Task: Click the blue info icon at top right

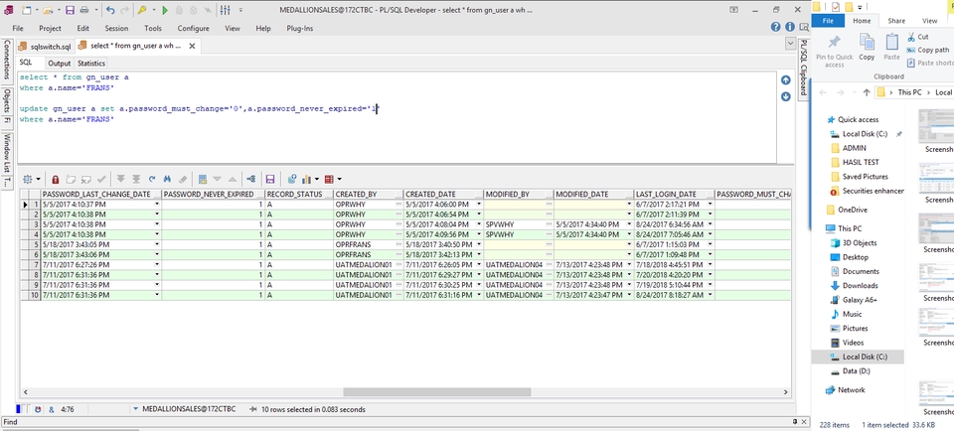Action: [790, 27]
